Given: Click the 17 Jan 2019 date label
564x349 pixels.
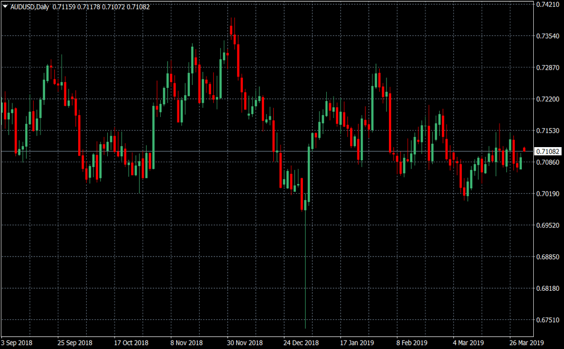Looking at the screenshot, I should pyautogui.click(x=357, y=343).
